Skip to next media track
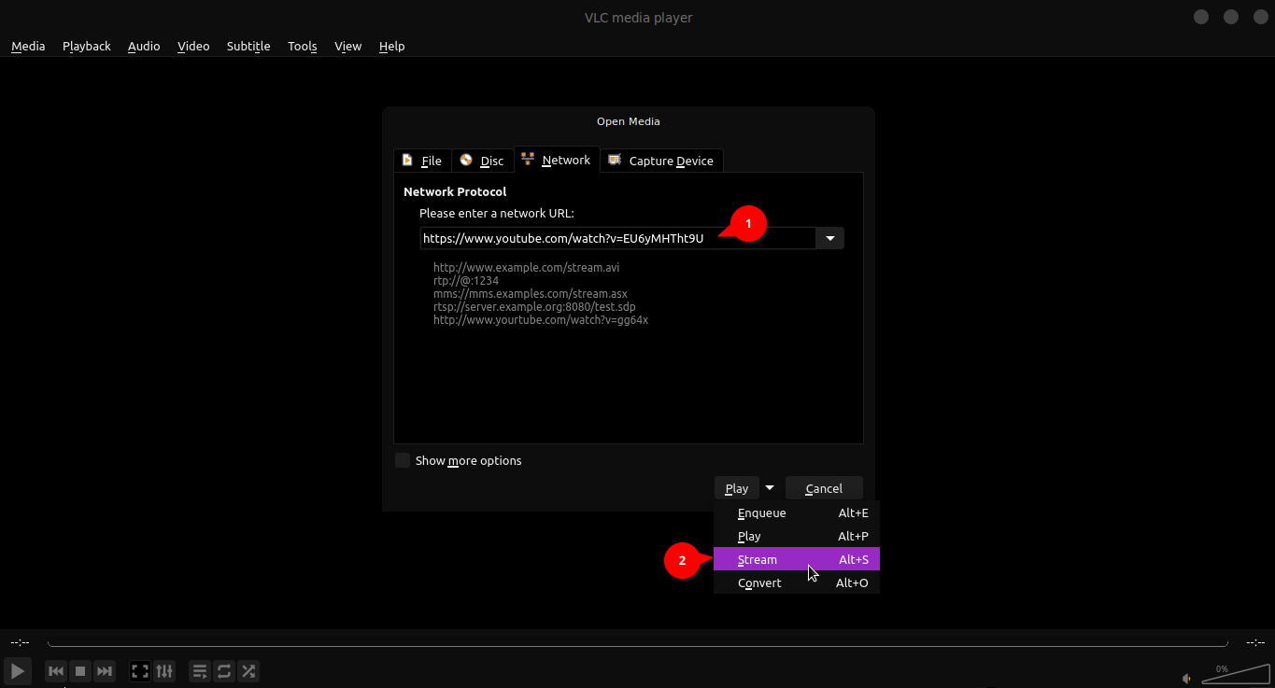1275x688 pixels. click(x=105, y=671)
